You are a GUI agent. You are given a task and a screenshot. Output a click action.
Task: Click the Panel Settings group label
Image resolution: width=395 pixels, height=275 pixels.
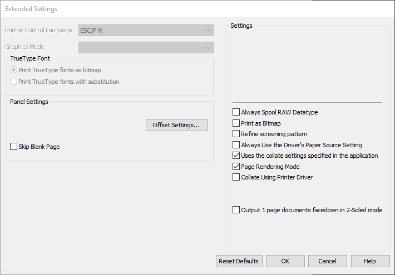pyautogui.click(x=29, y=102)
